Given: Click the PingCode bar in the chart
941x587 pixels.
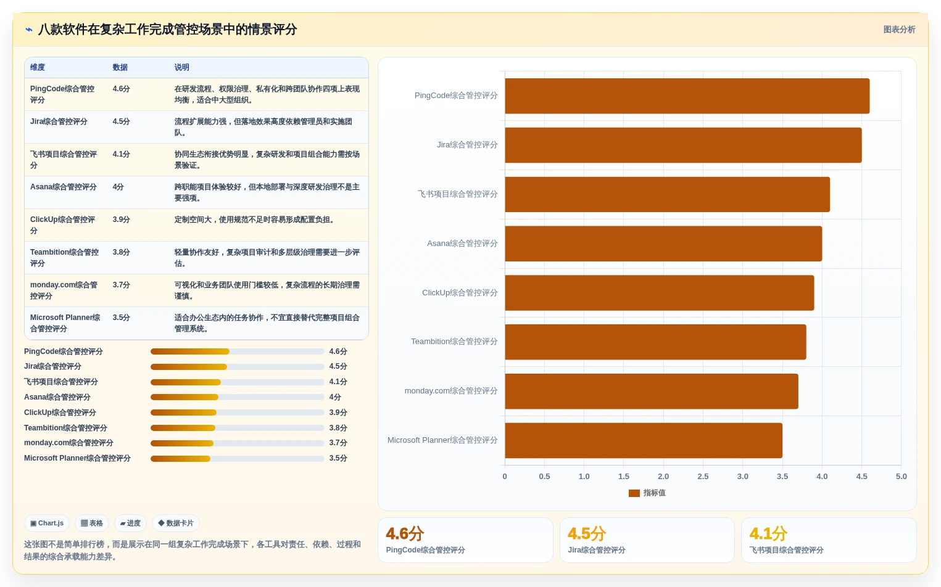Looking at the screenshot, I should coord(687,96).
